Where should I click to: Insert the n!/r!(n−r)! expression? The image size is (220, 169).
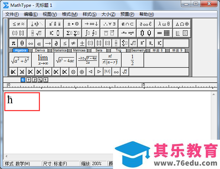pos(110,60)
